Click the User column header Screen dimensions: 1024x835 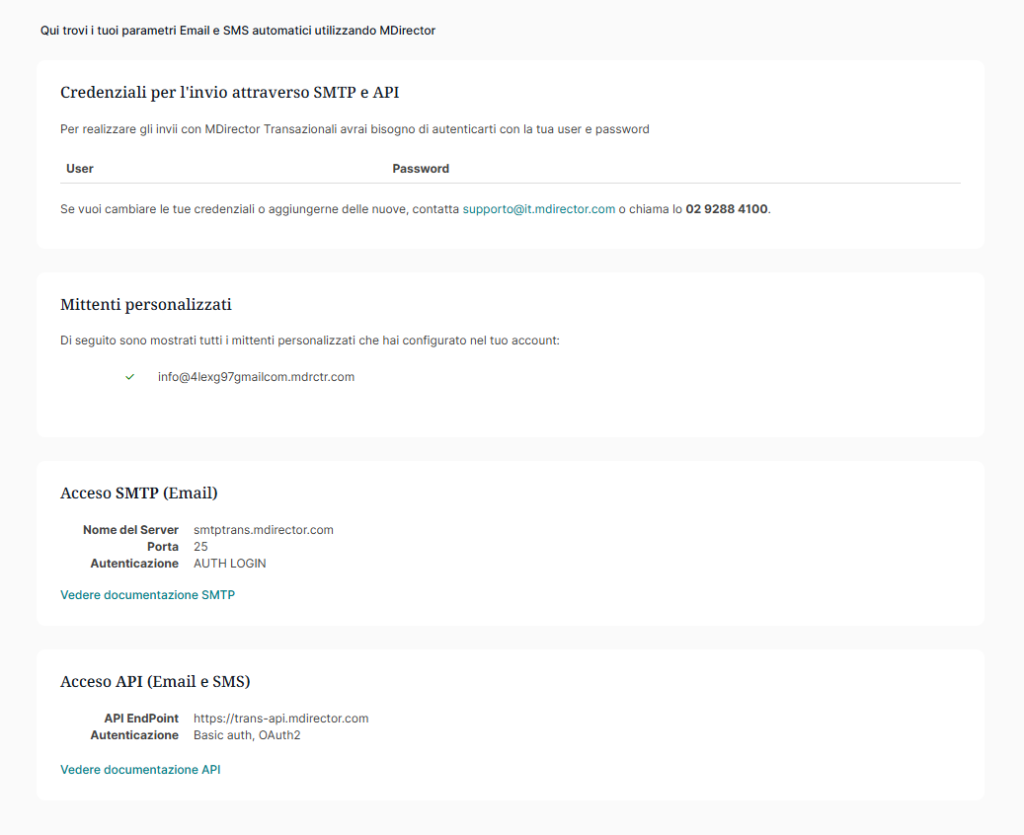pos(80,169)
